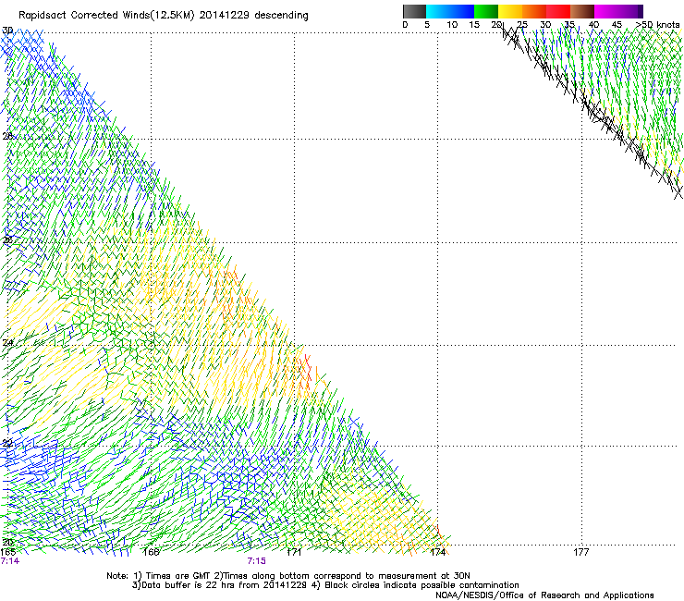
Task: Click the latitude label '24'
Action: [7, 343]
